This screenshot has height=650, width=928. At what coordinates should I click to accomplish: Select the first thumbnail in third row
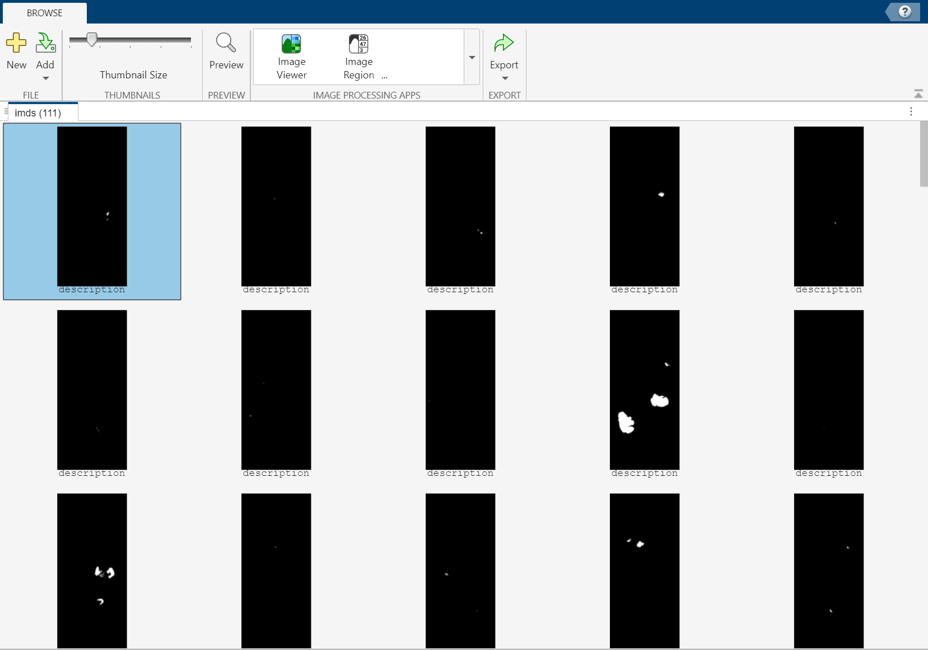(x=92, y=570)
